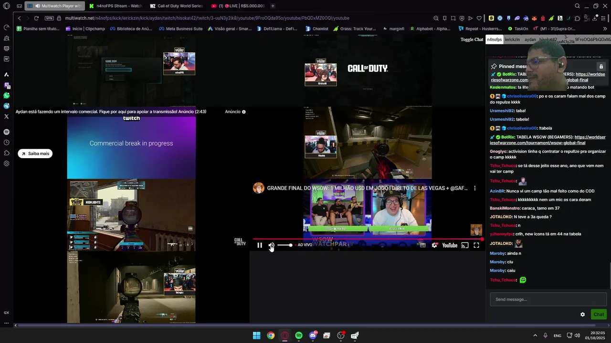The height and width of the screenshot is (343, 611).
Task: Expand the bookmarks overflow chevron
Action: [x=605, y=29]
